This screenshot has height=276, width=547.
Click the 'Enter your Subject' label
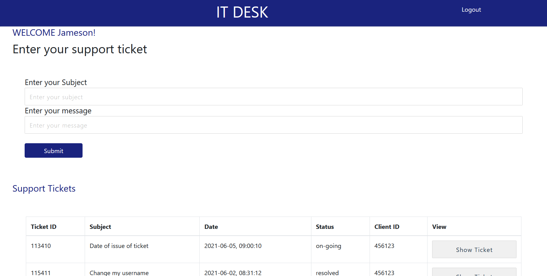56,83
